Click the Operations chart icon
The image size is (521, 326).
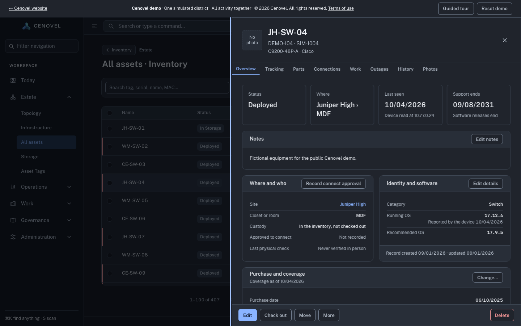pyautogui.click(x=13, y=187)
